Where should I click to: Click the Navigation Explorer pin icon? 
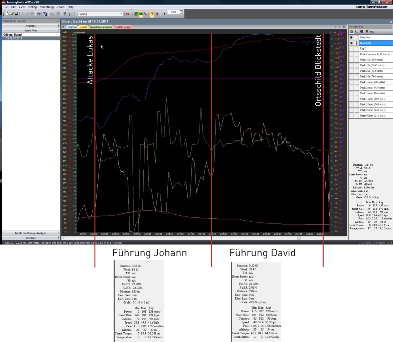click(x=58, y=21)
